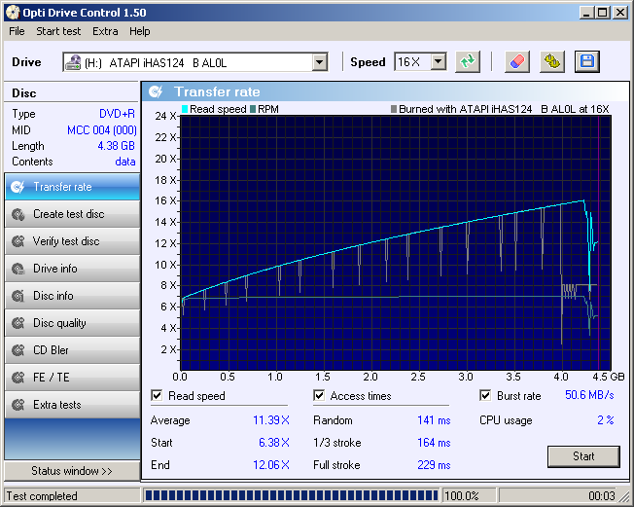Open CD Bler test
The width and height of the screenshot is (634, 507).
(72, 350)
